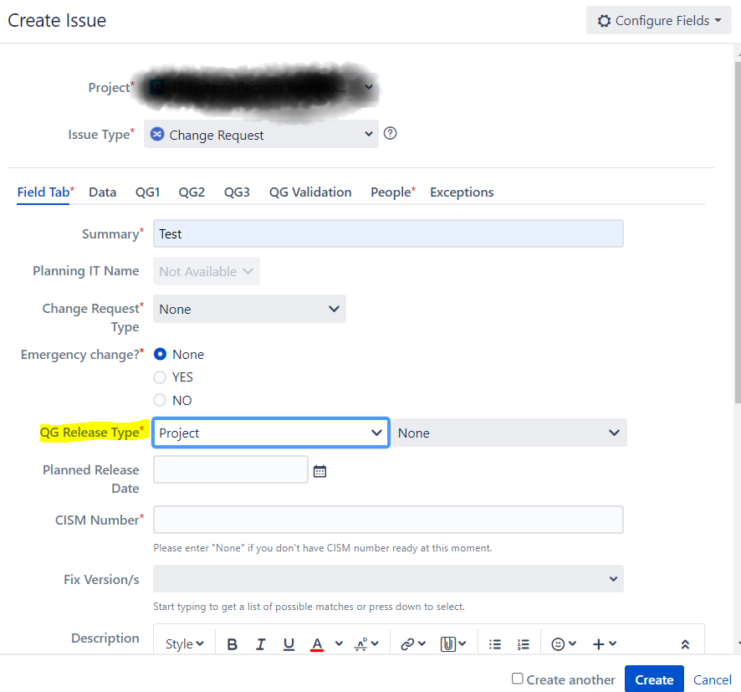Switch to the Exceptions tab
The width and height of the screenshot is (741, 692).
pos(462,192)
